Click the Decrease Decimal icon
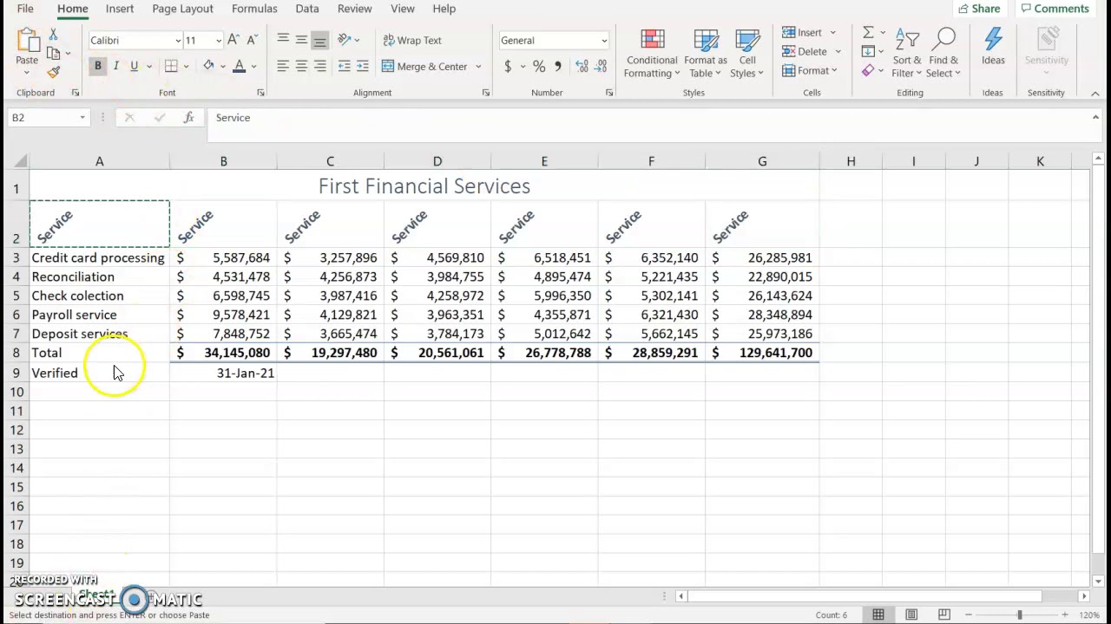This screenshot has width=1111, height=624. (601, 66)
